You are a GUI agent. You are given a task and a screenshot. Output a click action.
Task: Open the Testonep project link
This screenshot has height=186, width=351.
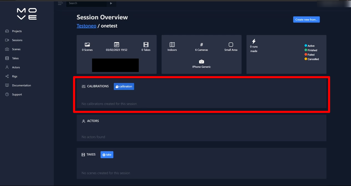click(x=86, y=26)
